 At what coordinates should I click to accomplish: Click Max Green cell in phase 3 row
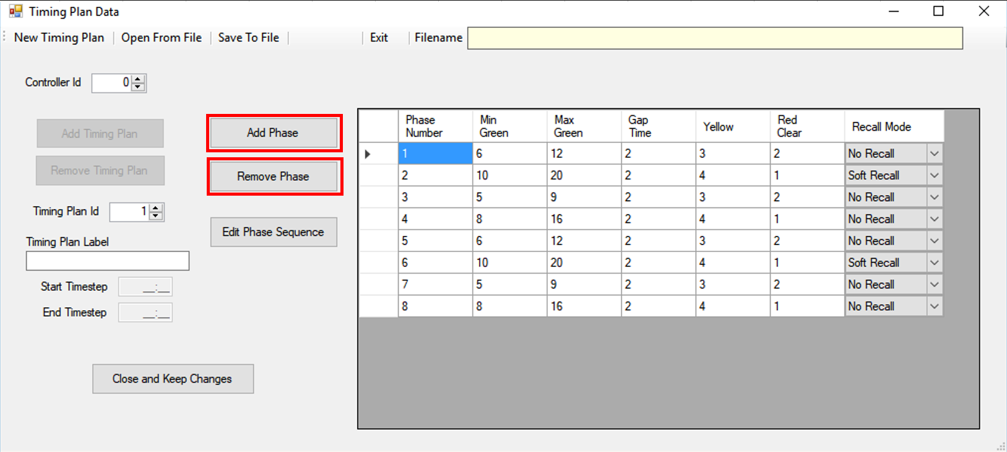(x=584, y=197)
